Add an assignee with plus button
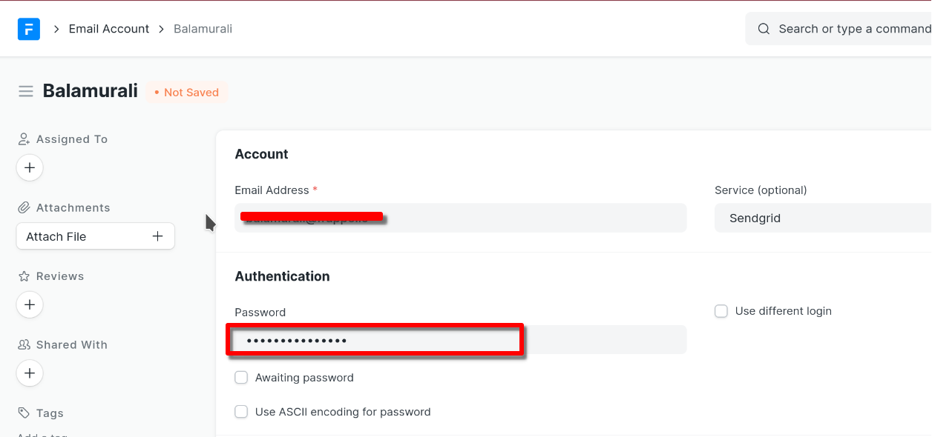The width and height of the screenshot is (932, 437). [30, 167]
